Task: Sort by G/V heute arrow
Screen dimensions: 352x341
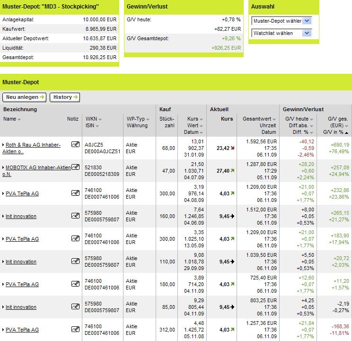Action: (311, 120)
